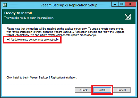Click the separator line above the buttons
Viewport: 138px width, 98px height.
[x=69, y=84]
